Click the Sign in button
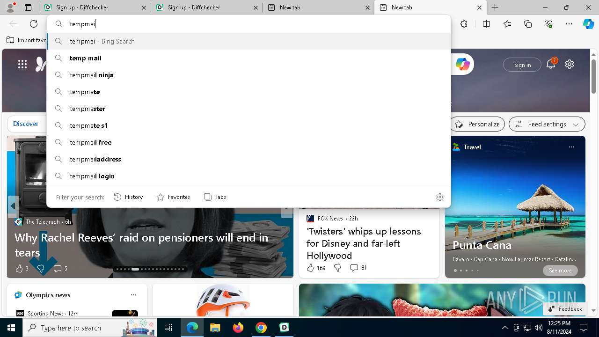This screenshot has width=599, height=337. (522, 65)
